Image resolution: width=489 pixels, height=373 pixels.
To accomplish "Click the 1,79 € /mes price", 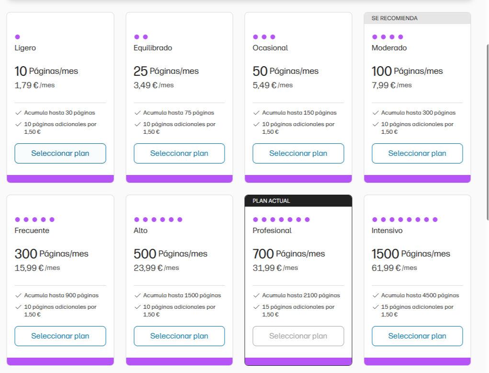I will (x=34, y=85).
